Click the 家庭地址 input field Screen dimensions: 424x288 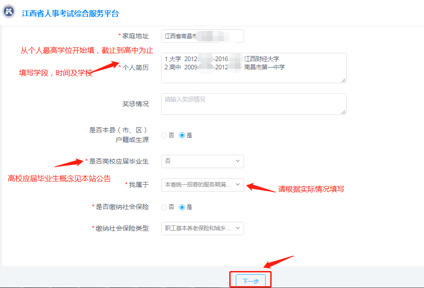pyautogui.click(x=202, y=36)
